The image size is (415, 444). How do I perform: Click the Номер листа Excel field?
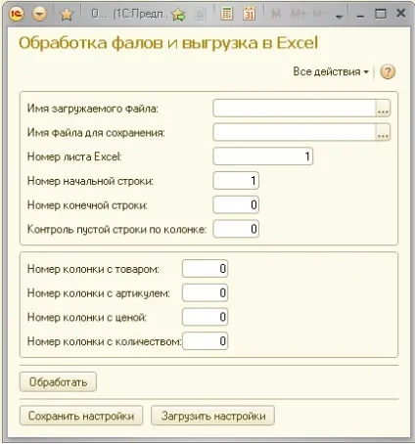click(x=263, y=156)
